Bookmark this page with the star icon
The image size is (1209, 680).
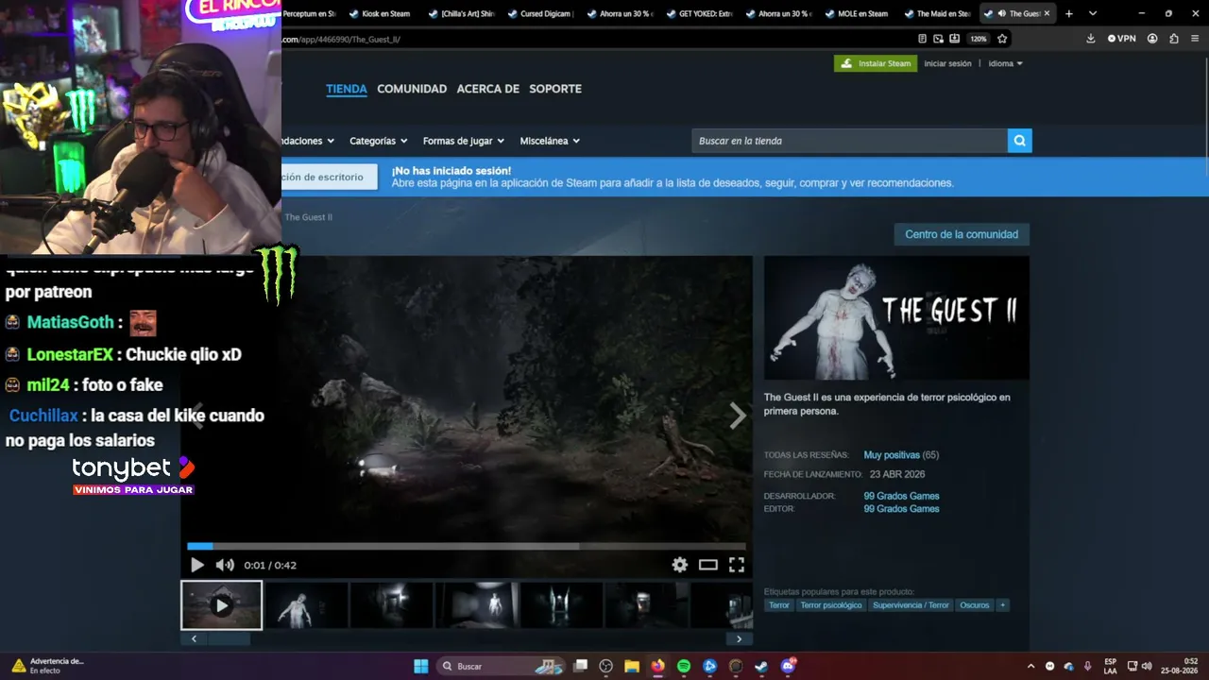1002,39
